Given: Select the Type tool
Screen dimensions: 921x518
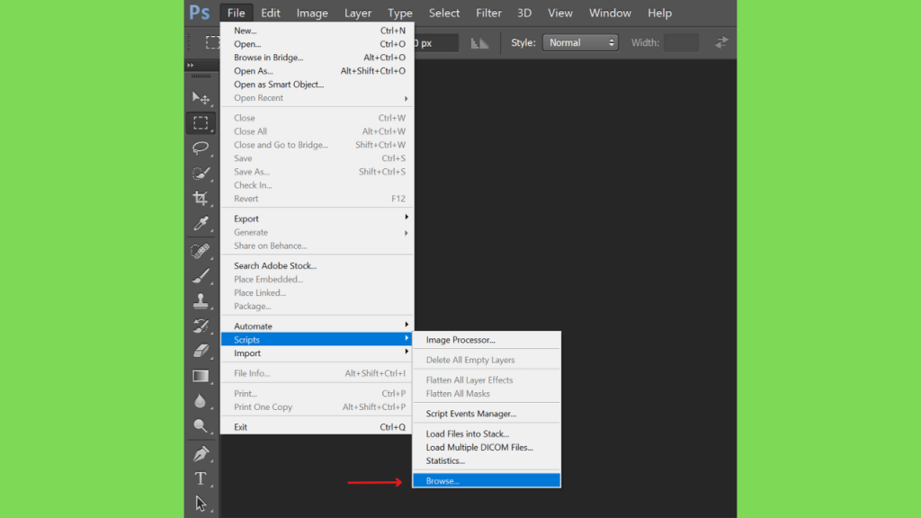Looking at the screenshot, I should (201, 478).
